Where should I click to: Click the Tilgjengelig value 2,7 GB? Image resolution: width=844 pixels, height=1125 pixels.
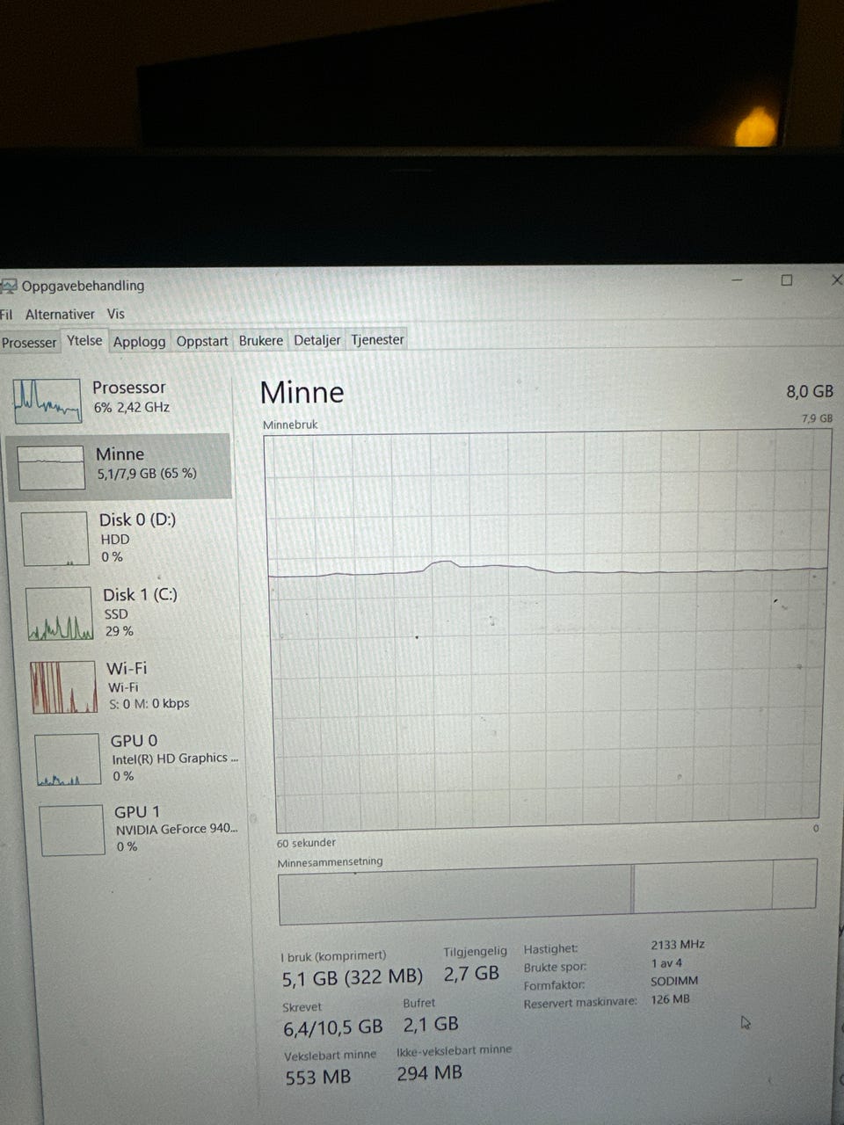[x=471, y=974]
